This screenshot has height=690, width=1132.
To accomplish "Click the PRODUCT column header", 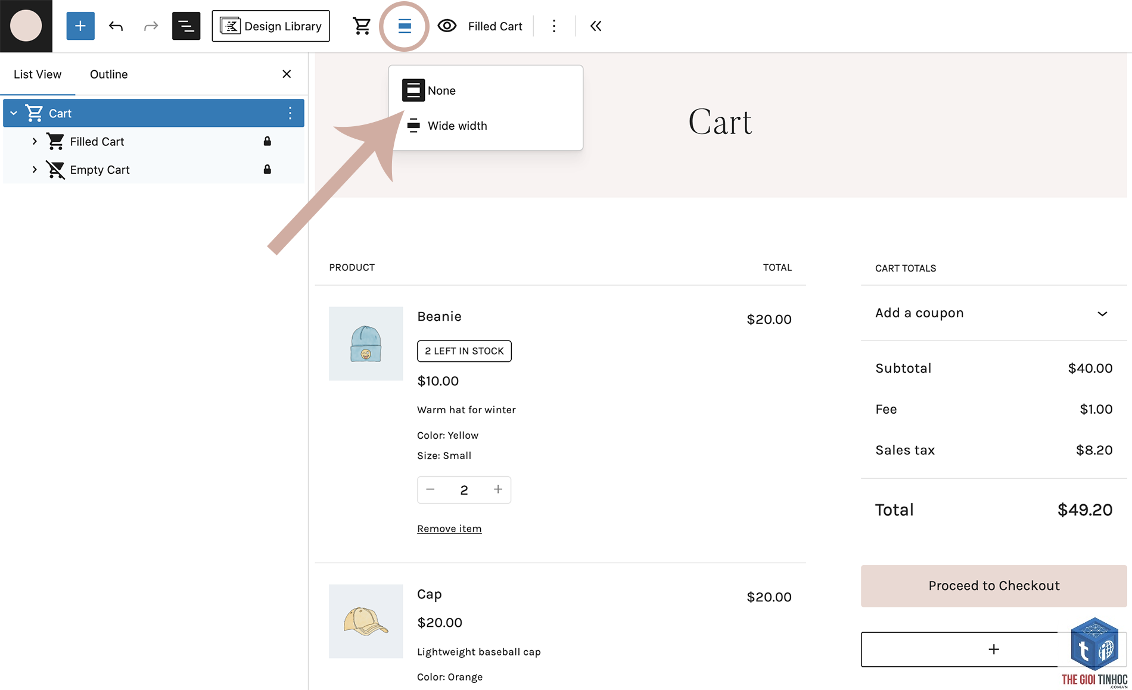I will [352, 267].
